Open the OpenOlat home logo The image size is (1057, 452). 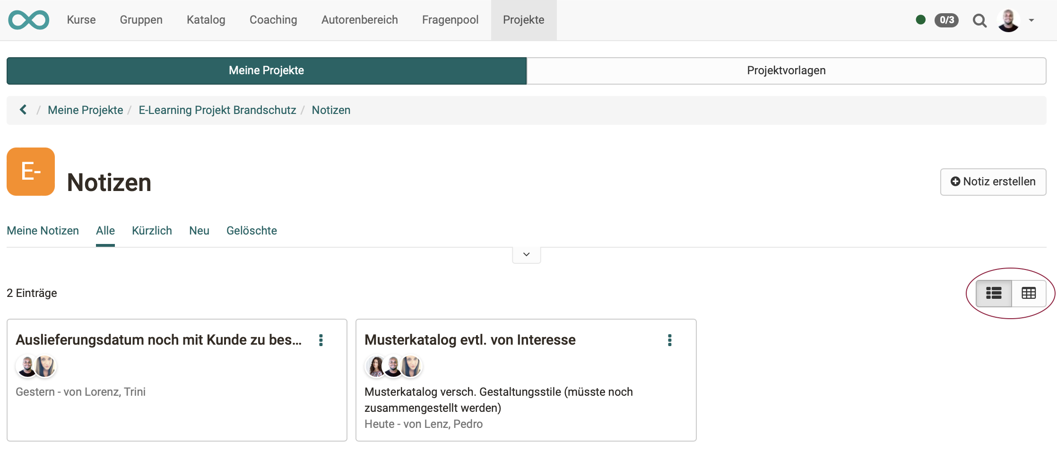coord(28,20)
